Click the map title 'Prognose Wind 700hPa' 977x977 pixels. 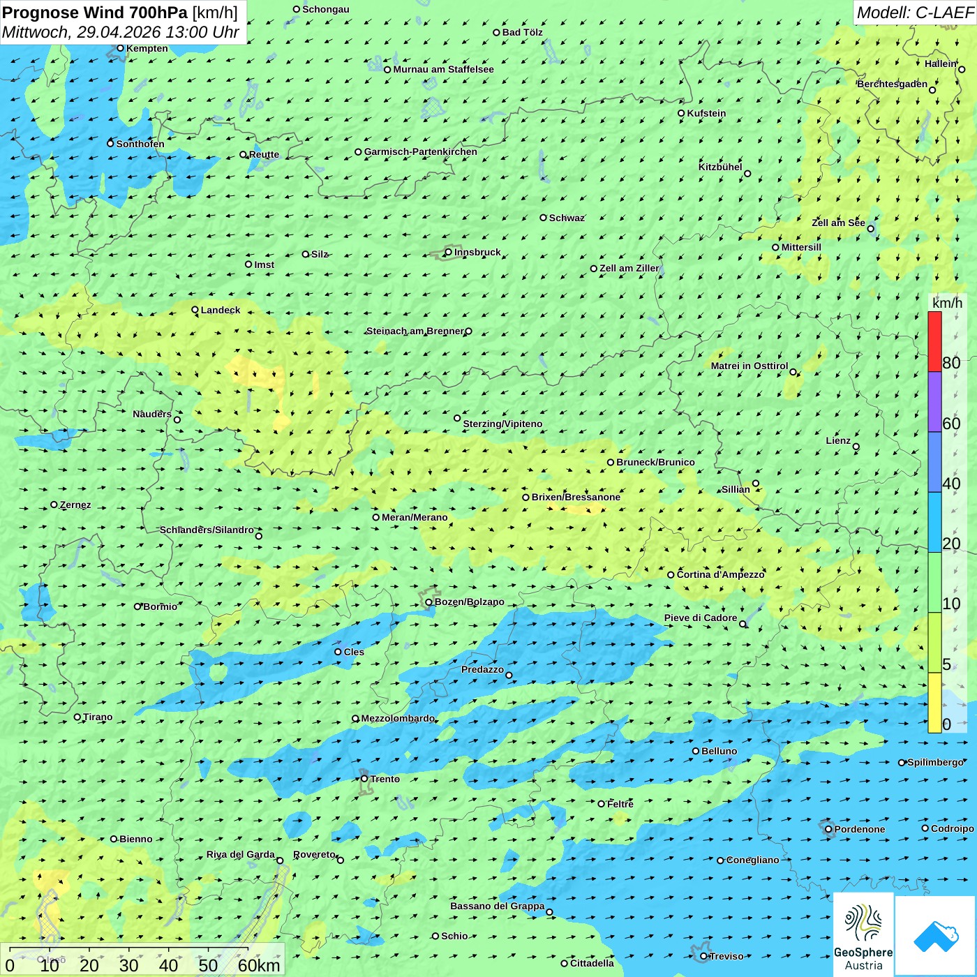95,13
